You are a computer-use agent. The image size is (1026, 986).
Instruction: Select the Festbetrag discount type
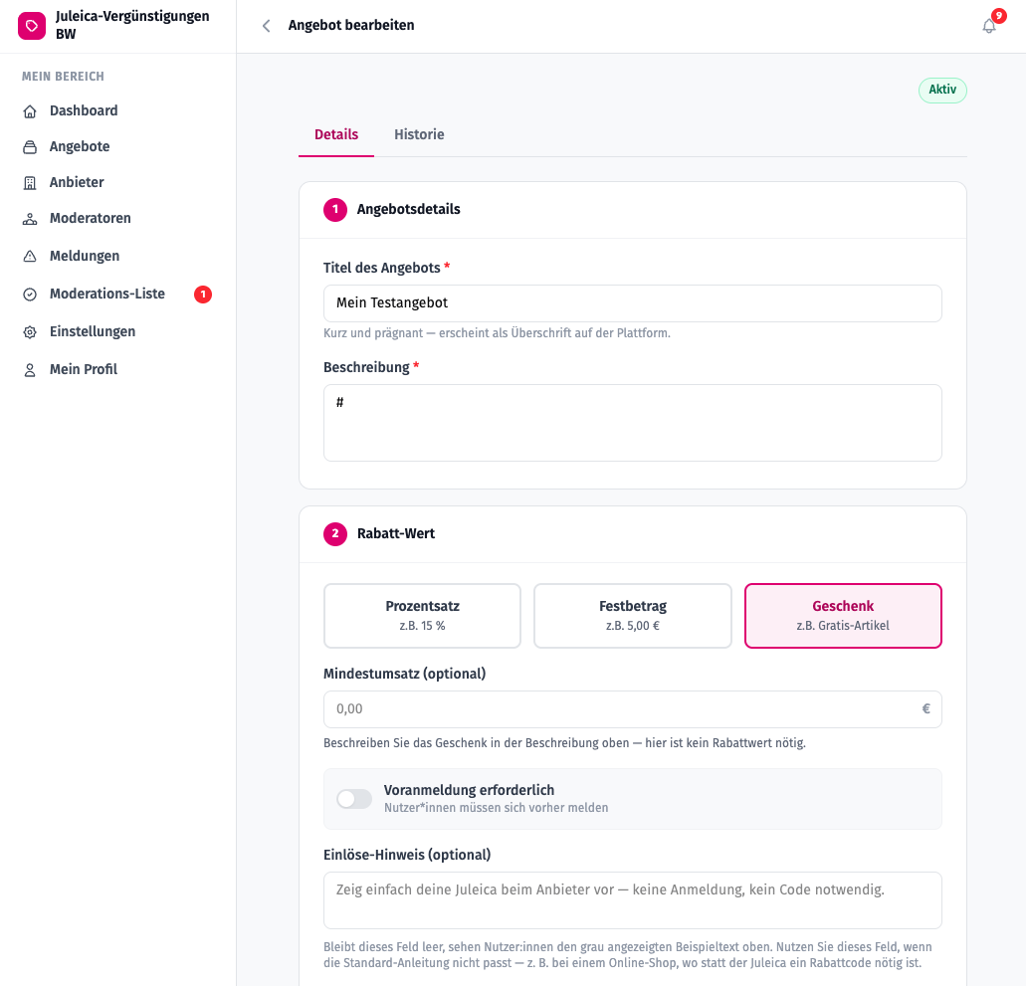633,616
